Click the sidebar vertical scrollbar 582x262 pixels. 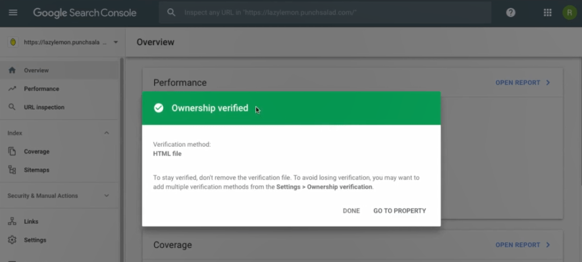click(x=122, y=160)
